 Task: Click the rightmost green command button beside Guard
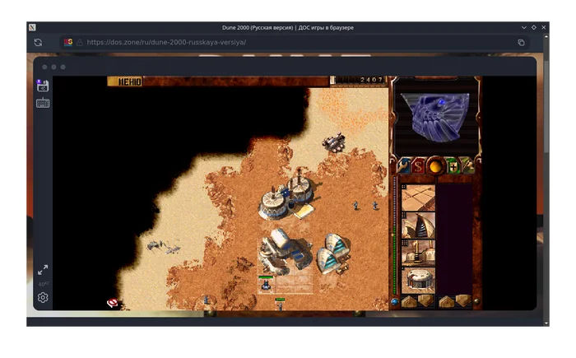point(467,166)
